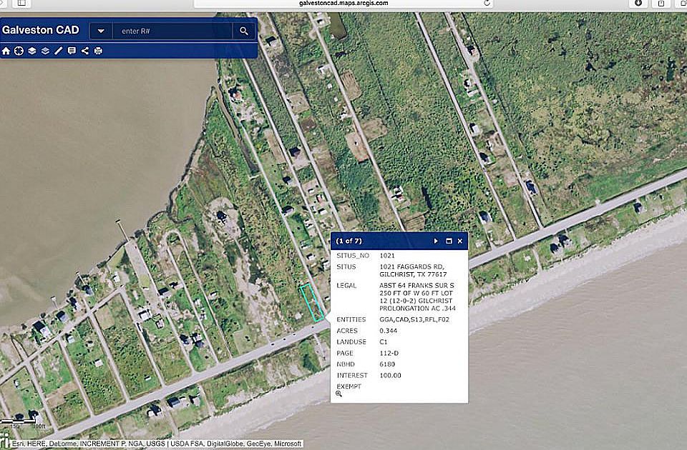Show next feature in popup
The width and height of the screenshot is (687, 450).
(x=436, y=241)
